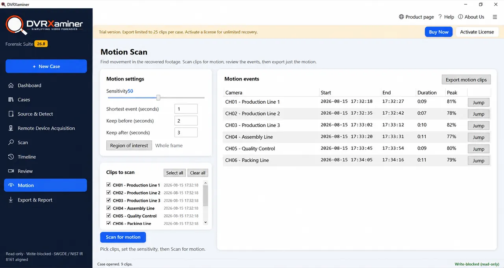504x268 pixels.
Task: Click the Dashboard home icon
Action: (11, 86)
